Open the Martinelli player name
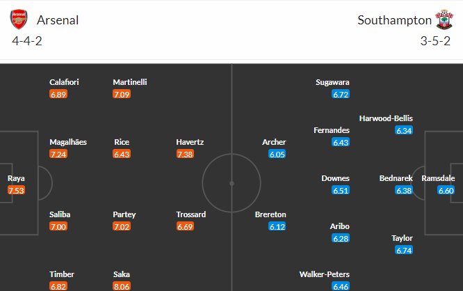 [130, 82]
